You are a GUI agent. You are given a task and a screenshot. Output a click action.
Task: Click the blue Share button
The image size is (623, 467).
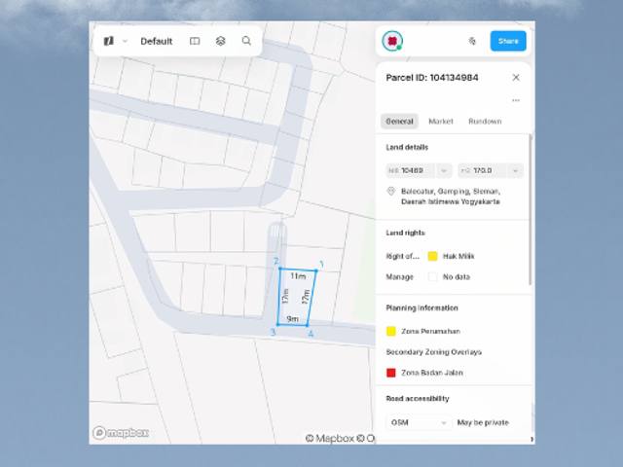coord(508,41)
